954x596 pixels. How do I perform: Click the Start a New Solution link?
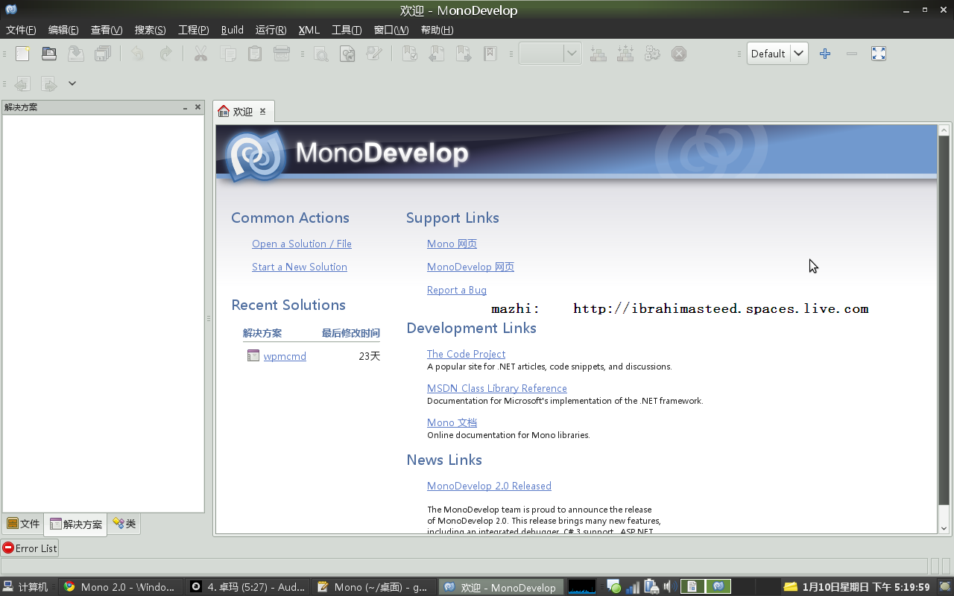click(x=300, y=267)
